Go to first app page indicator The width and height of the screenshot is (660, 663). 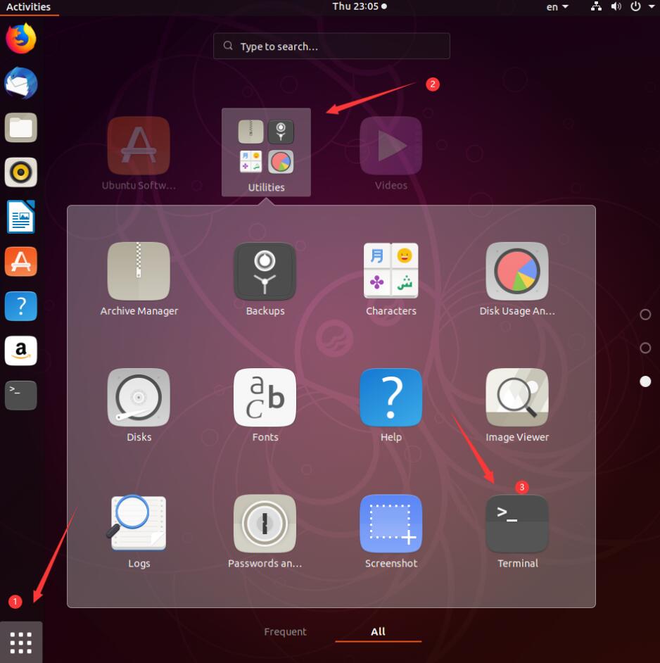point(645,315)
